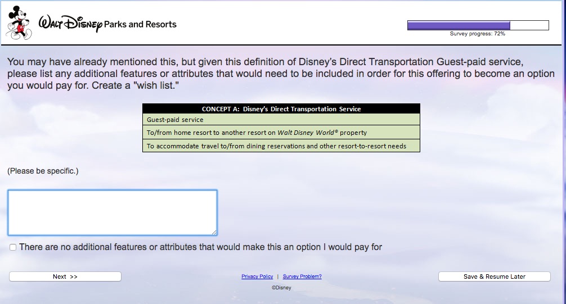Click the label 'There are no additional features'

click(x=200, y=247)
